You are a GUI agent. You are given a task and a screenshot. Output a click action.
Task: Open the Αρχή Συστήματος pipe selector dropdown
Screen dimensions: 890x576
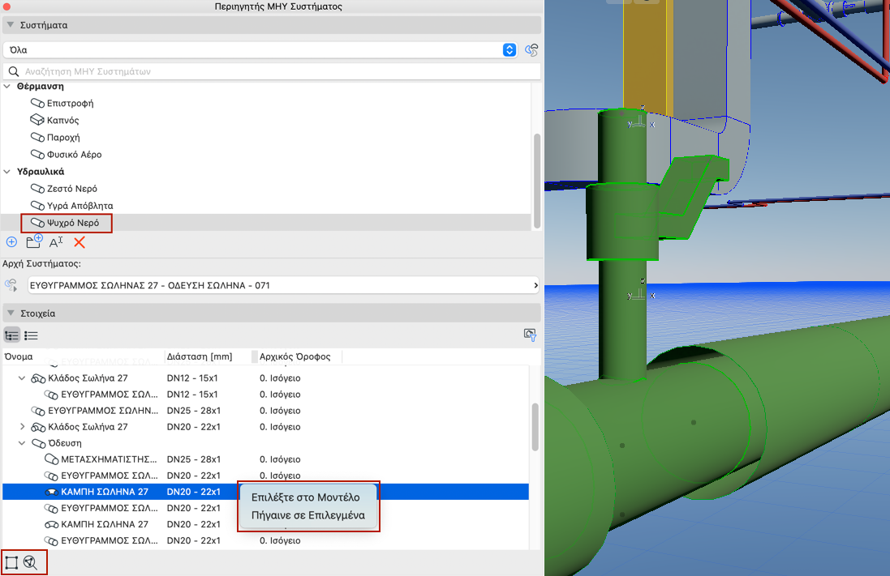click(282, 285)
